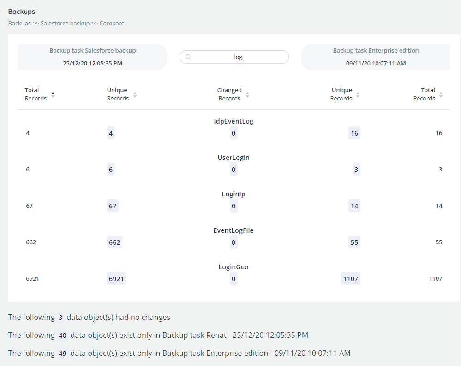Sort the rightmost Total Records column
This screenshot has width=461, height=366.
coord(441,94)
